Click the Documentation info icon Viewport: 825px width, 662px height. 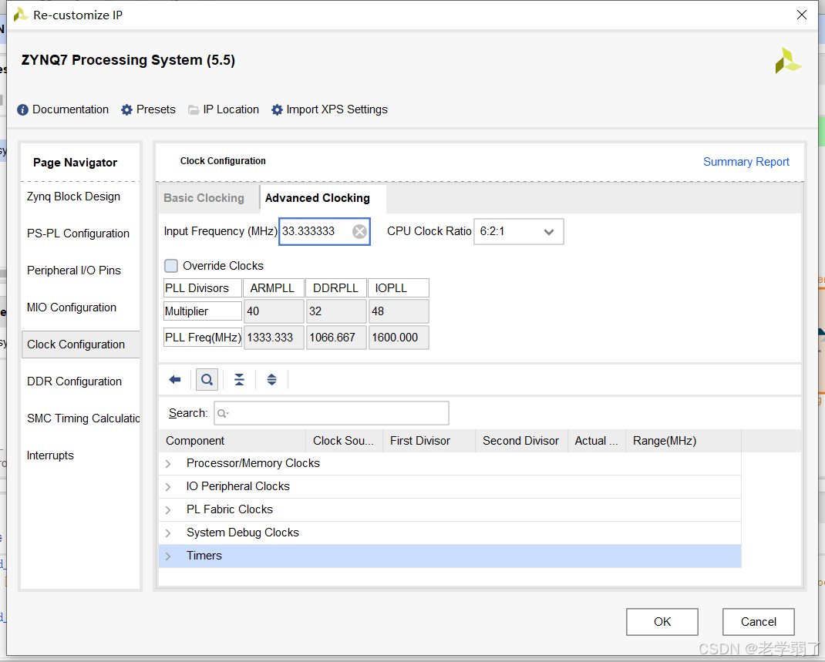22,110
